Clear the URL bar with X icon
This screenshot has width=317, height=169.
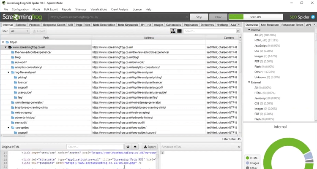(x=186, y=17)
